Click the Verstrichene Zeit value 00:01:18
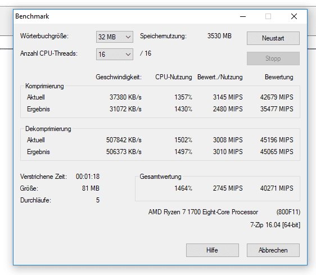This screenshot has height=275, width=316. (88, 177)
